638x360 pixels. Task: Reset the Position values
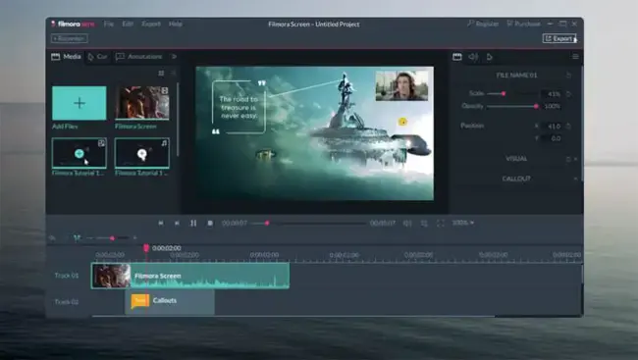coord(569,127)
